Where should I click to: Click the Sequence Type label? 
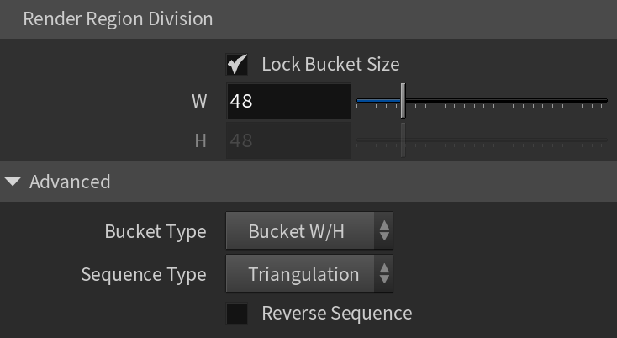tap(144, 275)
